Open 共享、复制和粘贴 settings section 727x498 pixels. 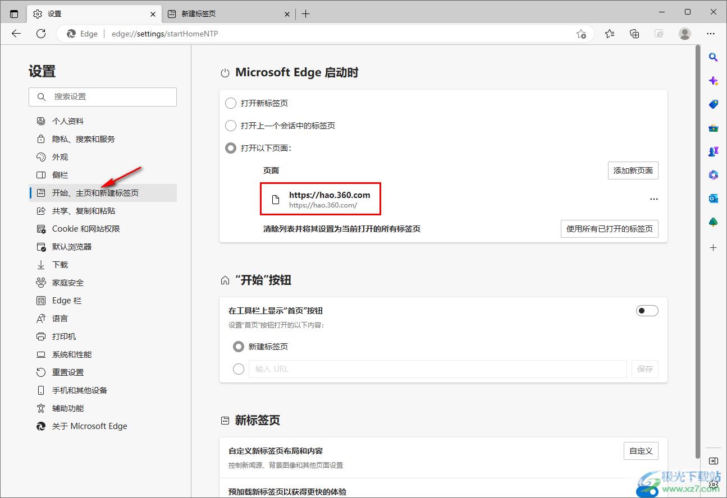coord(103,211)
